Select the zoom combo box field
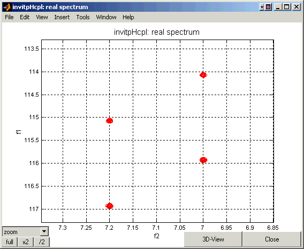This screenshot has width=304, height=249. pyautogui.click(x=25, y=231)
